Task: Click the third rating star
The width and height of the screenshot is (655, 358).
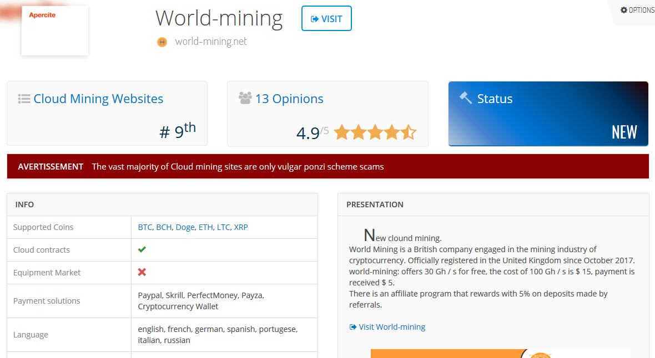Action: (375, 132)
